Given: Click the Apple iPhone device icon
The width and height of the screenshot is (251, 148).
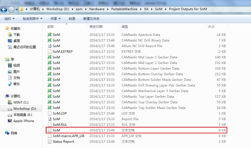Looking at the screenshot, I should tap(10, 121).
